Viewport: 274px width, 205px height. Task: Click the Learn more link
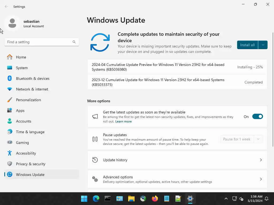tap(124, 121)
